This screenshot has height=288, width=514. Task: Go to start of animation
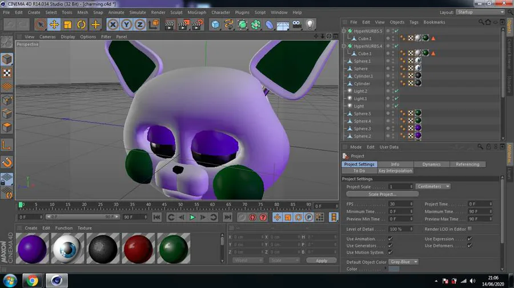pos(156,217)
